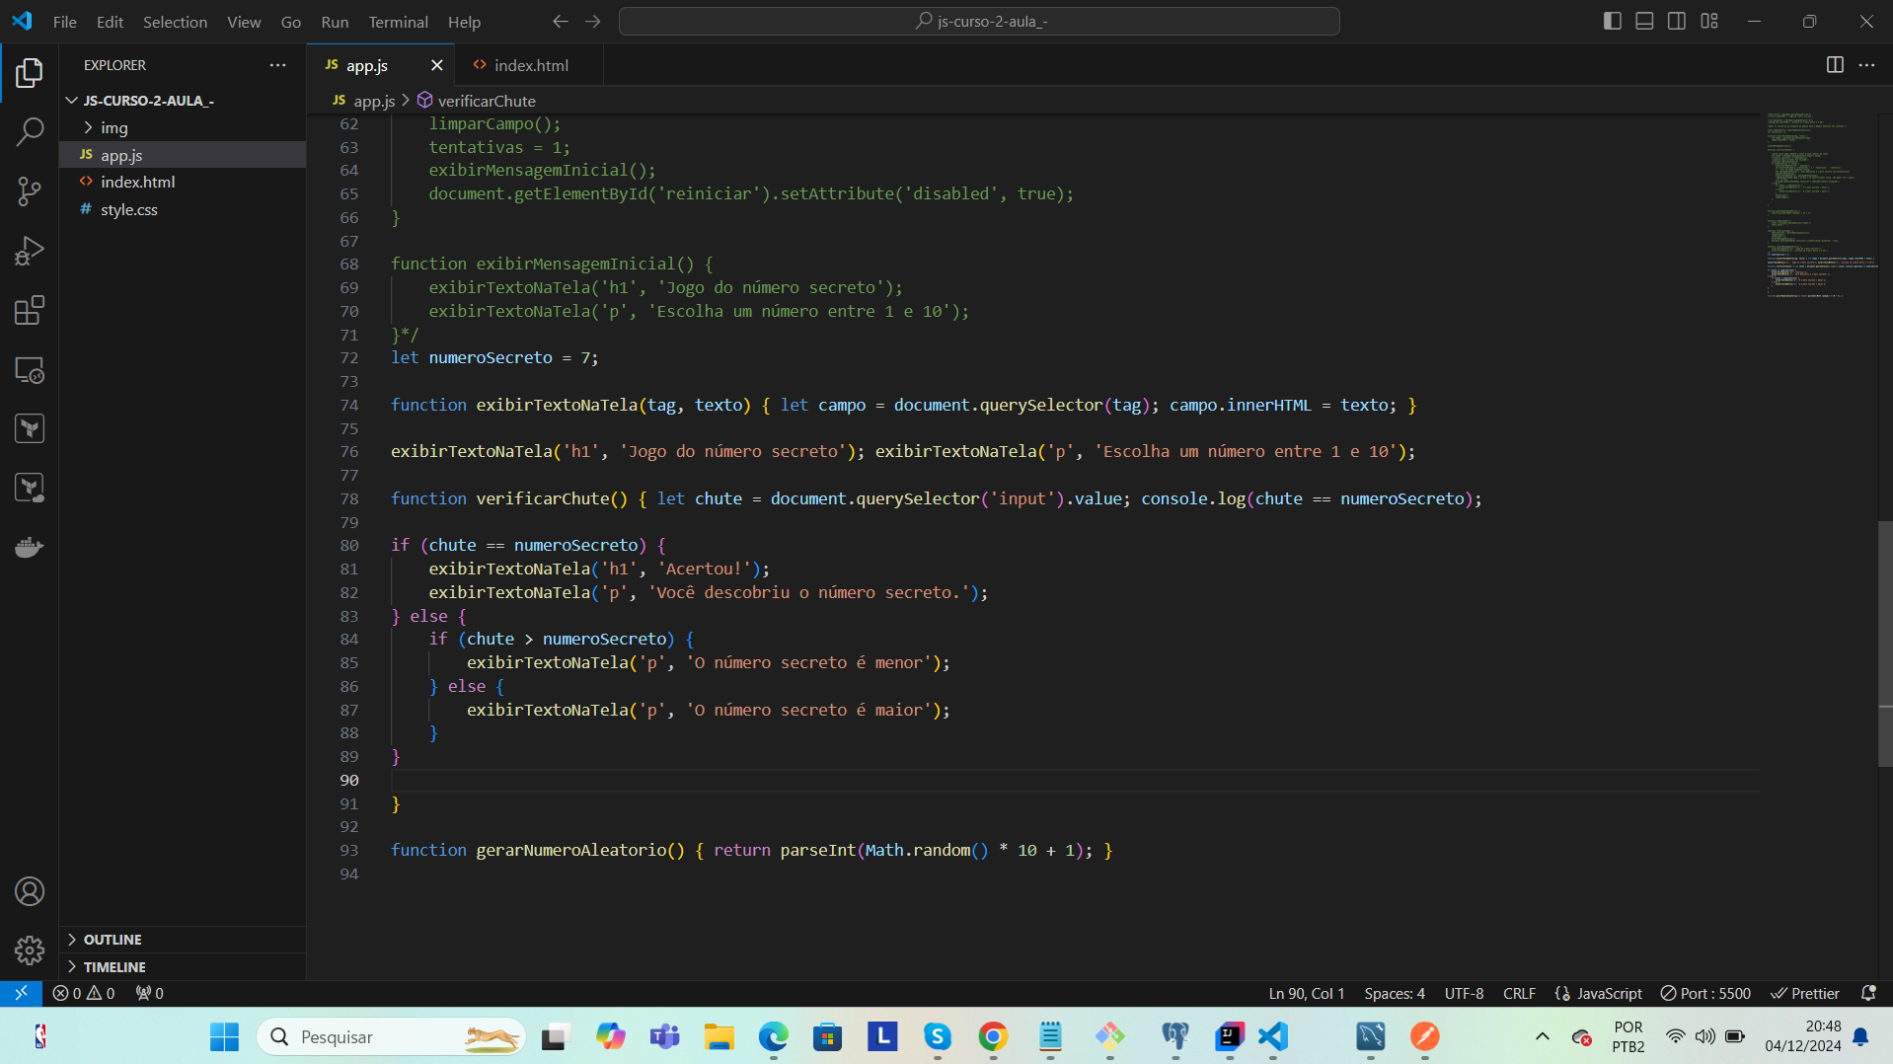The height and width of the screenshot is (1064, 1893).
Task: Click the js-curso-2-aula_- command center search box
Action: coord(979,21)
